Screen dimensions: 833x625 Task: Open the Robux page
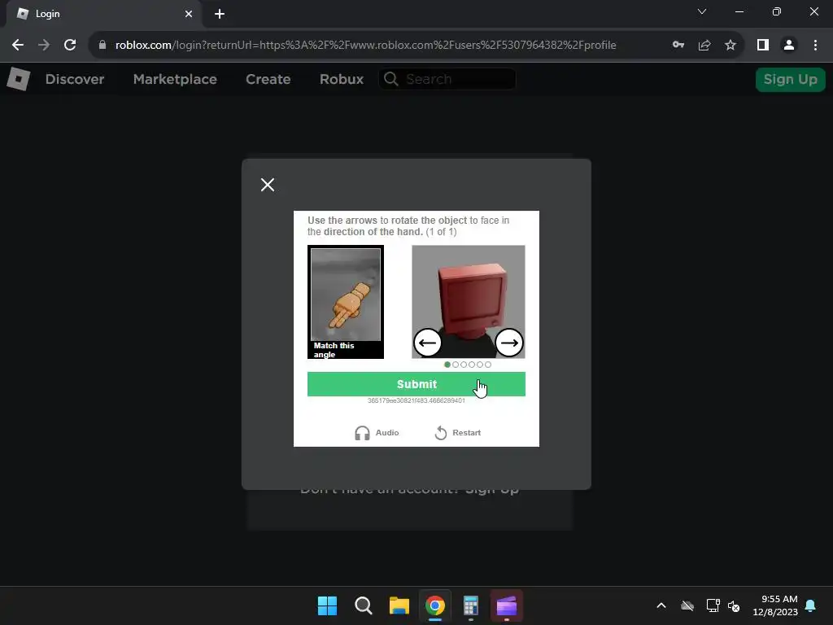(342, 79)
